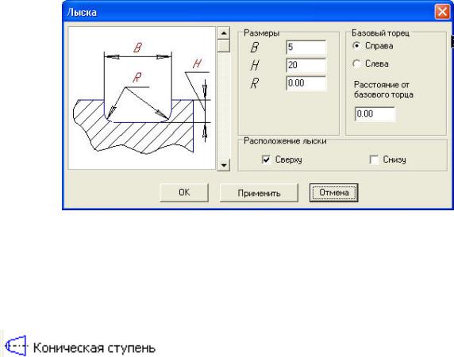Click the distance from base end field
This screenshot has width=454, height=357.
[375, 113]
